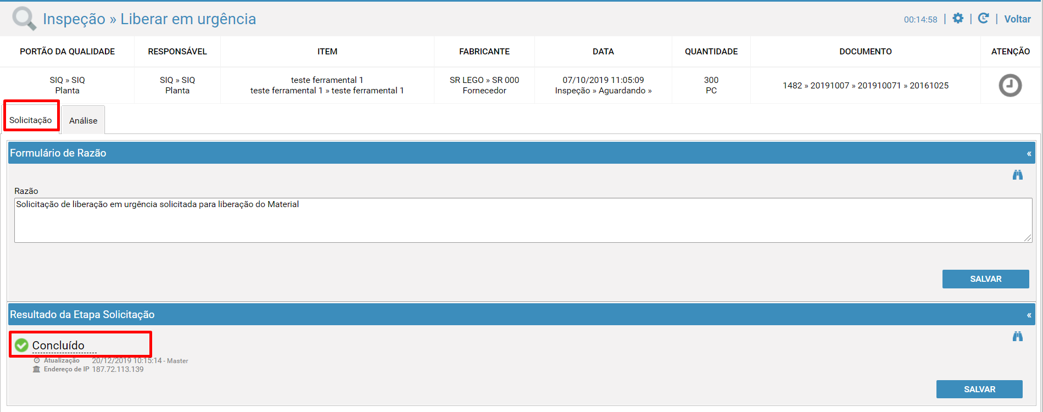Click the refresh icon beside Voltar

(x=983, y=19)
